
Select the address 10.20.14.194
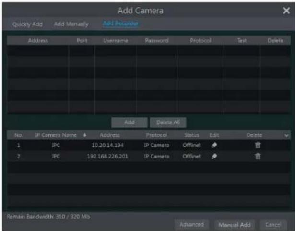click(107, 145)
